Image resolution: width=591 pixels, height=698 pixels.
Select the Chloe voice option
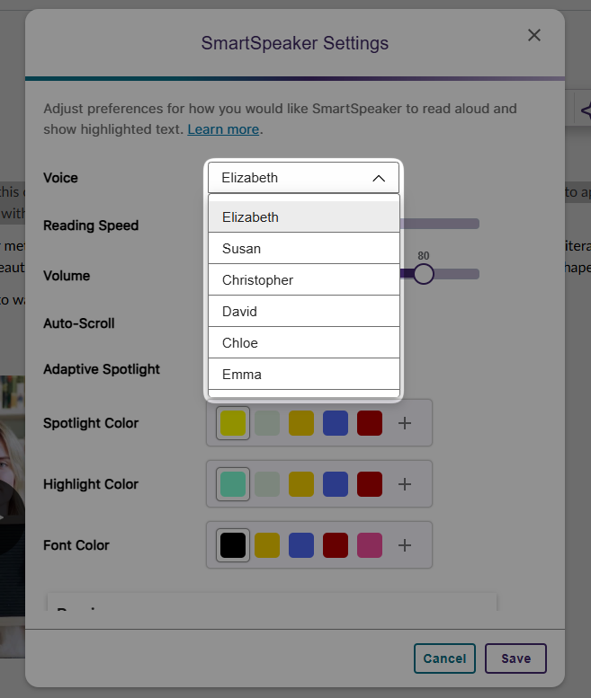tap(303, 343)
